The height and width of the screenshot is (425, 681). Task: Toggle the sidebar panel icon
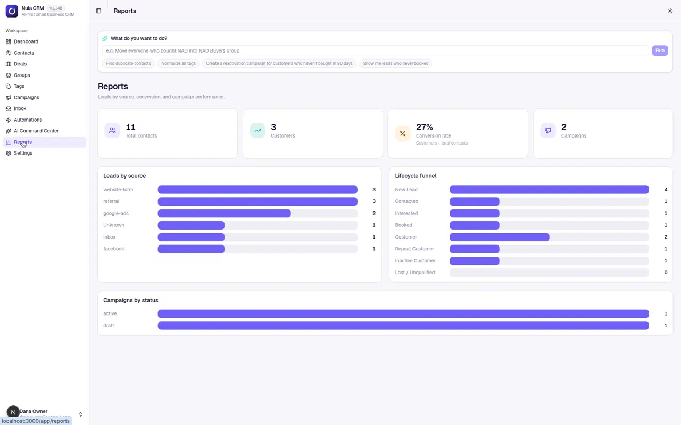[98, 11]
